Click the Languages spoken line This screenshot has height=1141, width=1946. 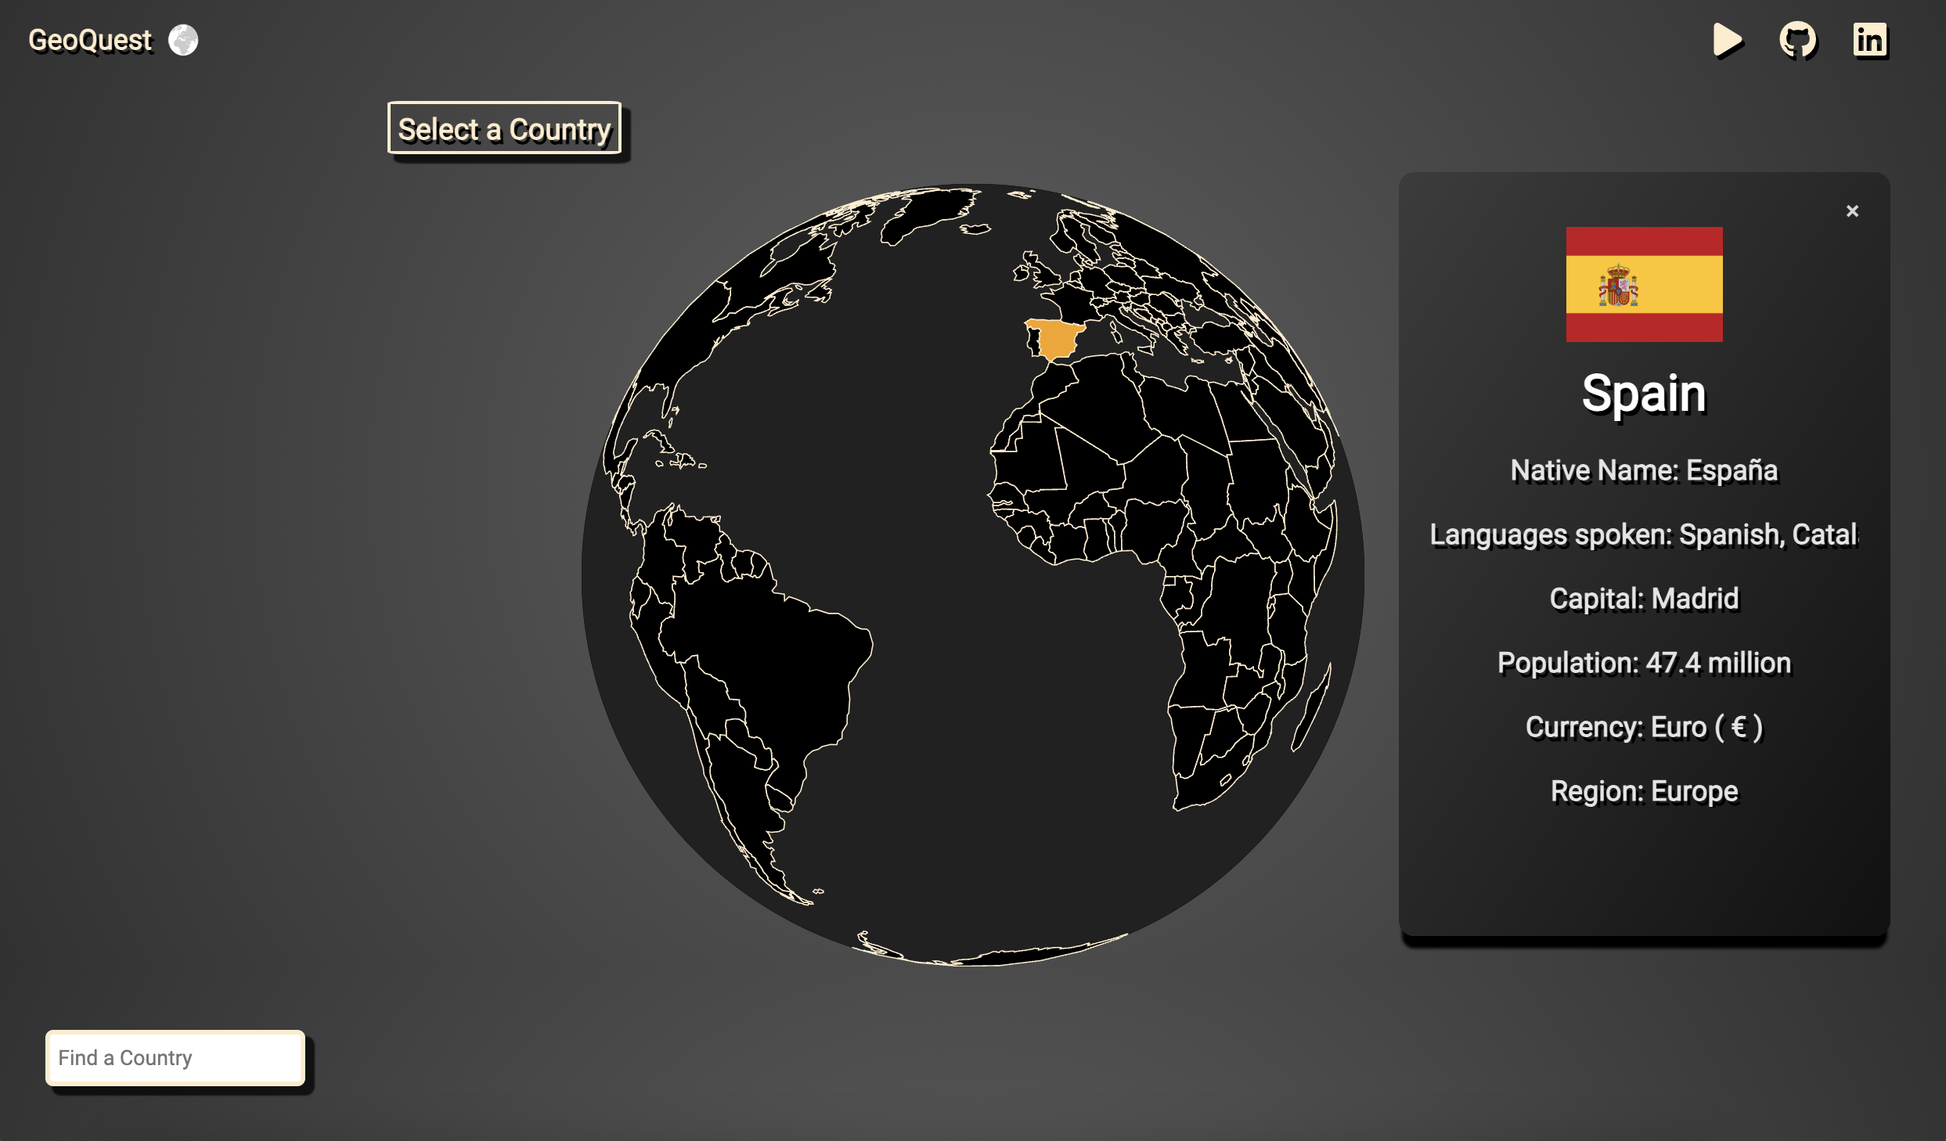[x=1644, y=535]
